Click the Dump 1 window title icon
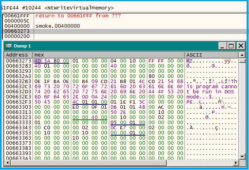The image size is (249, 170). click(9, 46)
